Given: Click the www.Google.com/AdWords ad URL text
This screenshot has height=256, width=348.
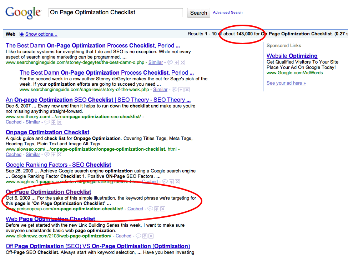Looking at the screenshot, I should click(294, 73).
